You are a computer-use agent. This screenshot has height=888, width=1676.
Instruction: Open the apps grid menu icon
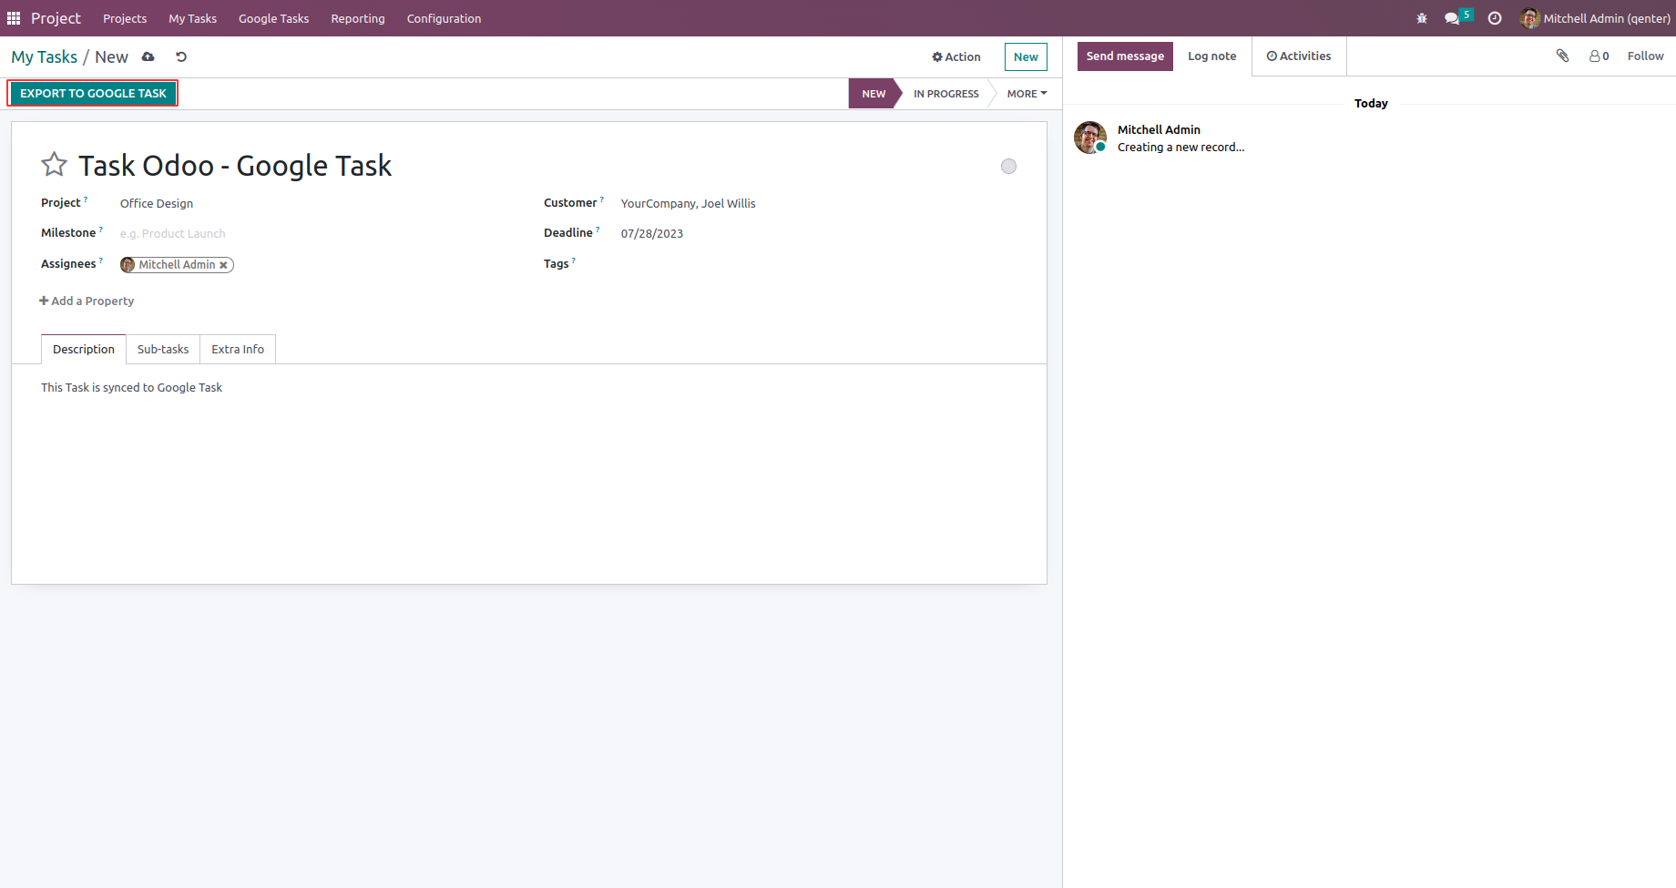click(14, 18)
